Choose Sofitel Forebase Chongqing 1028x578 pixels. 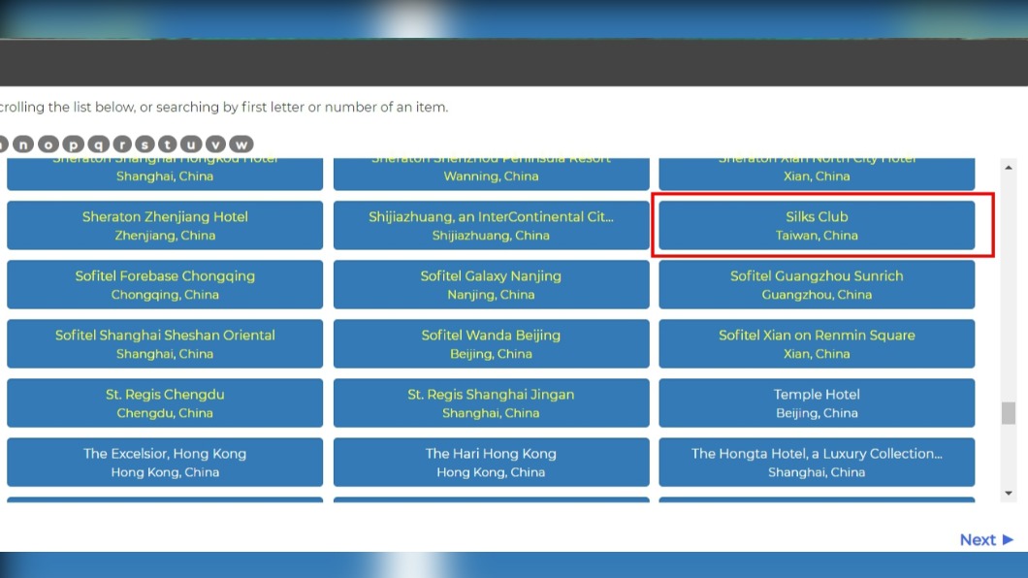[165, 284]
